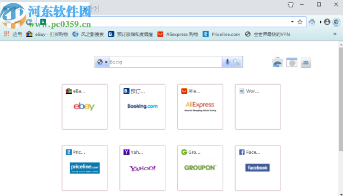This screenshot has width=343, height=196.
Task: Open the store bag icon beside search
Action: click(277, 62)
